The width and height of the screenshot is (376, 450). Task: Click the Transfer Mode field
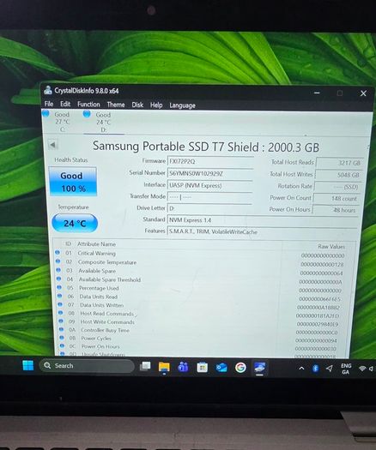pos(209,197)
